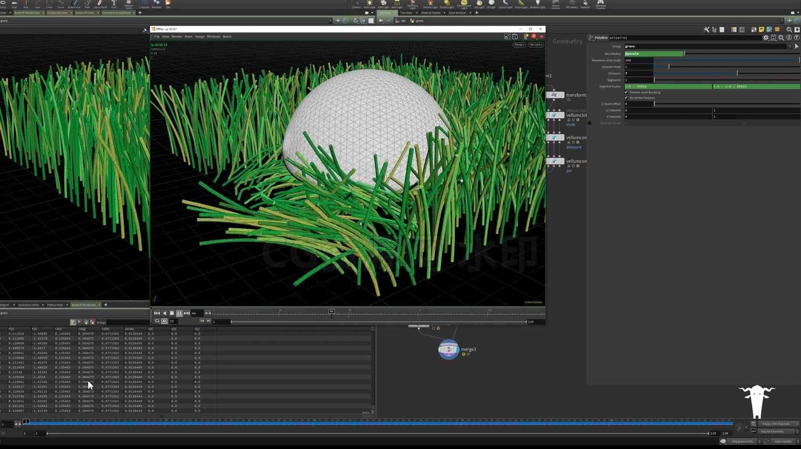Switch to the Python Shell tab
This screenshot has width=801, height=449.
tap(55, 305)
